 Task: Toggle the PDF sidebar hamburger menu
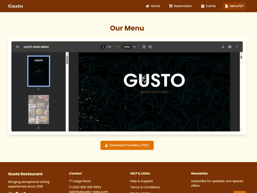coord(17,47)
